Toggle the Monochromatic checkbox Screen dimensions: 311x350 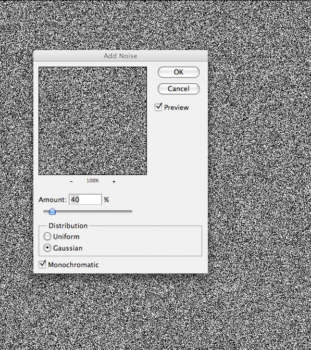tap(42, 264)
